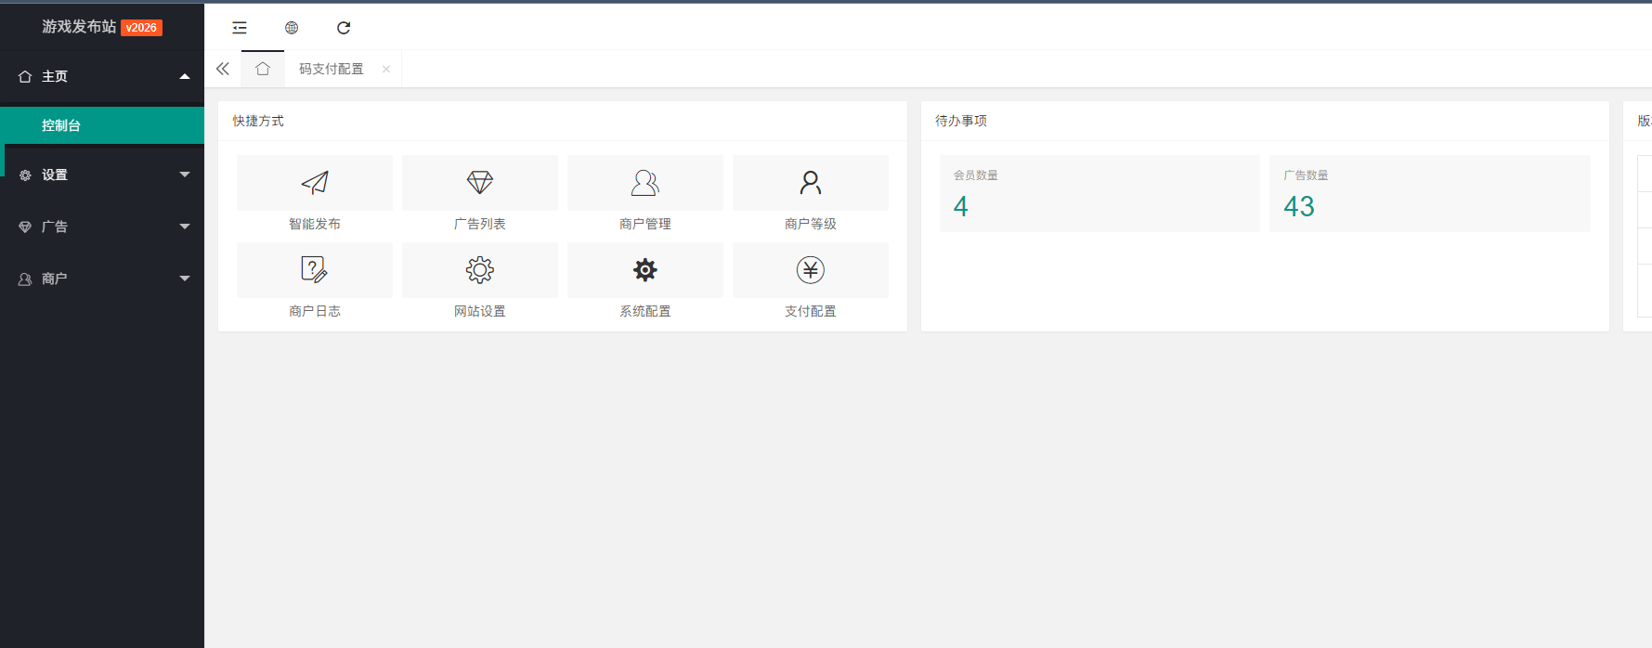Switch to the 码支付配置 tab
1652x648 pixels.
pyautogui.click(x=332, y=69)
